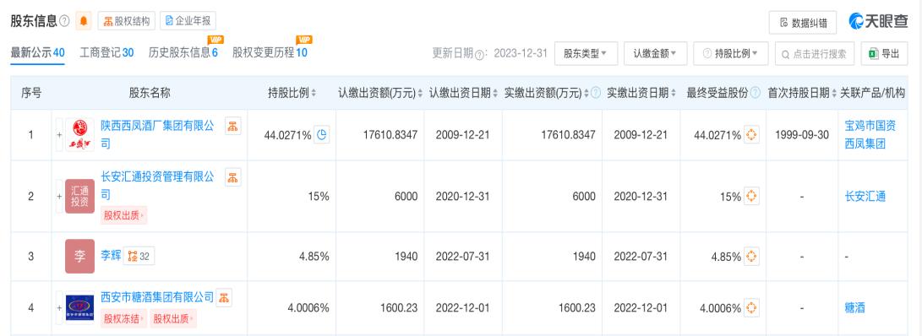Click 股权出质 tag under 西安市糖酒集团
This screenshot has width=922, height=336.
click(x=173, y=319)
